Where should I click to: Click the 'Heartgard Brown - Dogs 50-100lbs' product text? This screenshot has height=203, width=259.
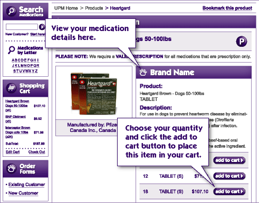[x=172, y=94]
